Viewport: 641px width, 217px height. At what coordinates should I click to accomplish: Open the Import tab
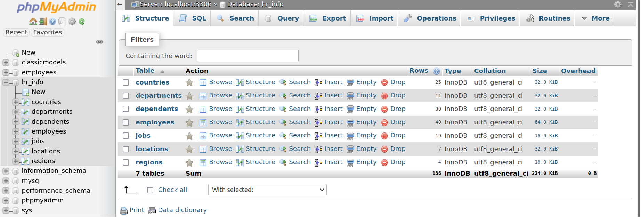click(x=375, y=18)
